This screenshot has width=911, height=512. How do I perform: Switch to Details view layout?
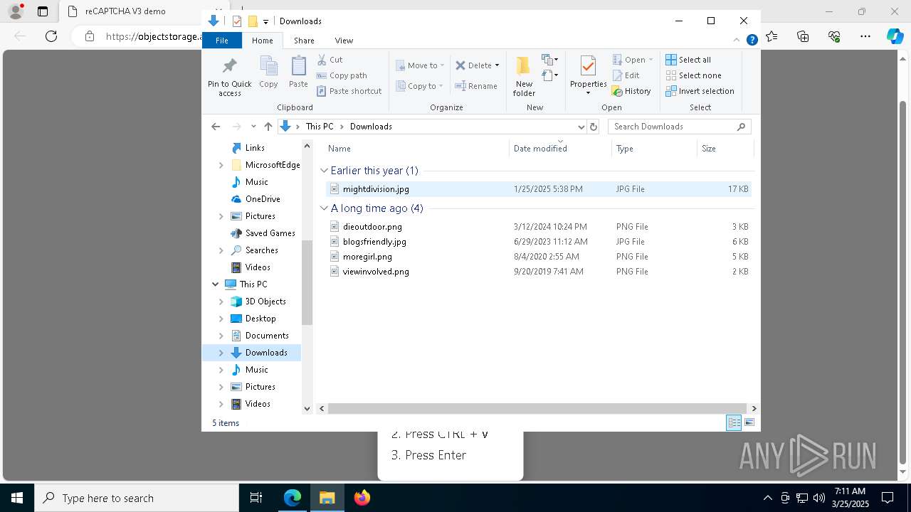coord(734,422)
